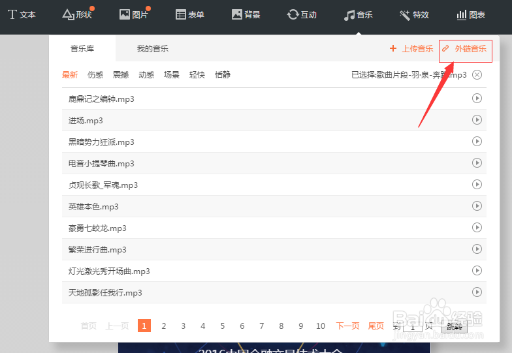Viewport: 512px width, 353px height.
Task: Select the 伤感 category filter
Action: click(95, 74)
